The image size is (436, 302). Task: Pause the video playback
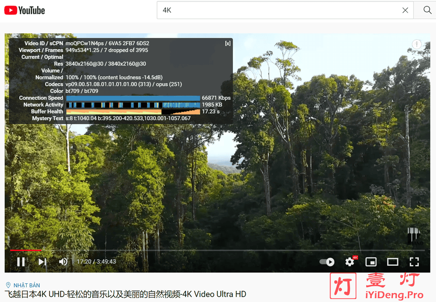tap(21, 262)
